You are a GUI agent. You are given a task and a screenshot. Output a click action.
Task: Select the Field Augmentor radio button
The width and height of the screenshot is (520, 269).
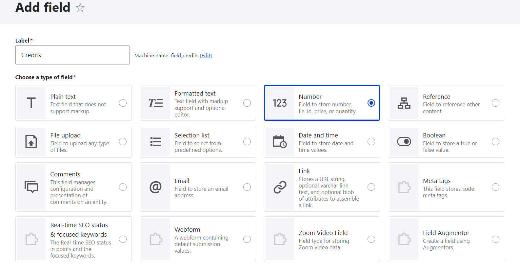coord(495,239)
